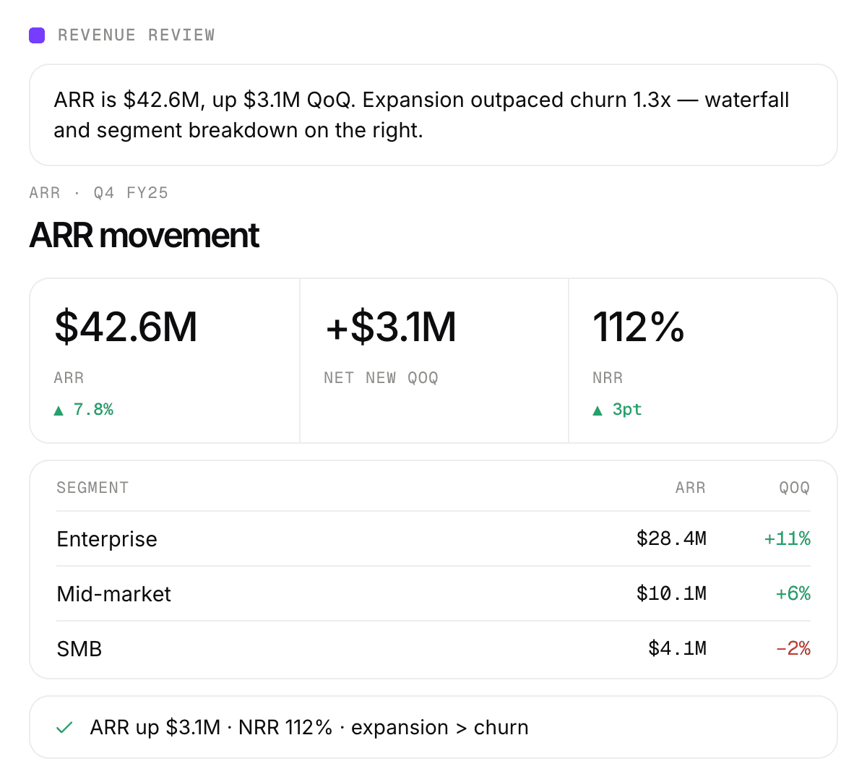Screen dimensions: 867x782
Task: Open the SMB segment row
Action: pos(433,648)
